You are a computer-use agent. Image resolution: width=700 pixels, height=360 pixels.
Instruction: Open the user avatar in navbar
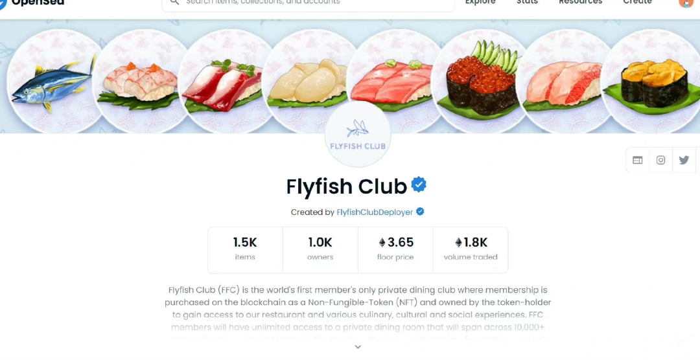685,3
